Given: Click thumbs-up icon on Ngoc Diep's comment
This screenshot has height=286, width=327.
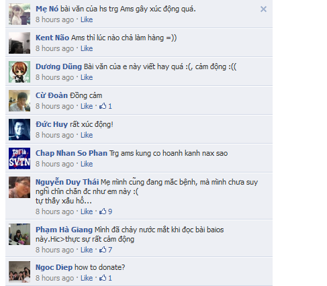Looking at the screenshot, I should (x=103, y=278).
